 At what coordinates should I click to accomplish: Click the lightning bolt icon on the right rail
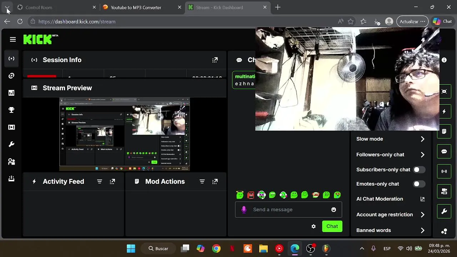coord(444,112)
